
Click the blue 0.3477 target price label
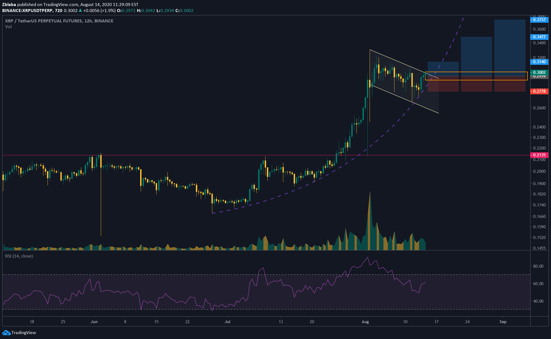click(539, 37)
